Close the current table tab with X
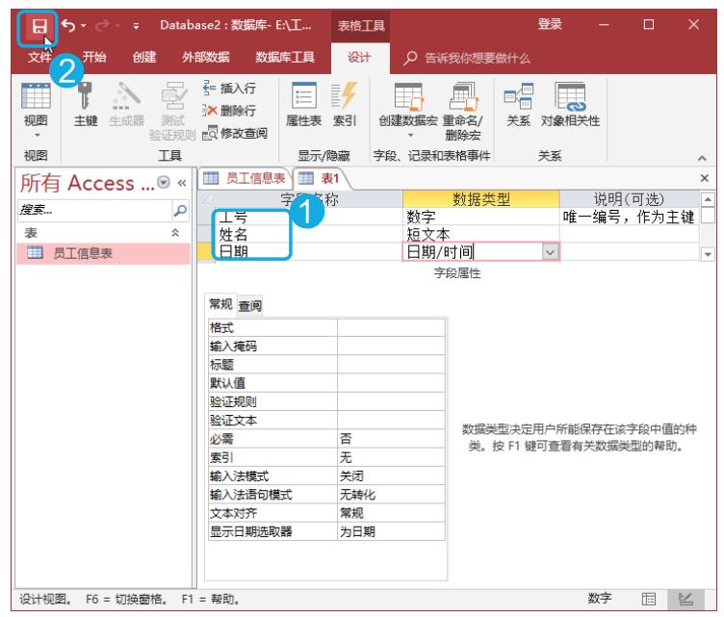Screen dimensions: 724x617 pyautogui.click(x=705, y=178)
